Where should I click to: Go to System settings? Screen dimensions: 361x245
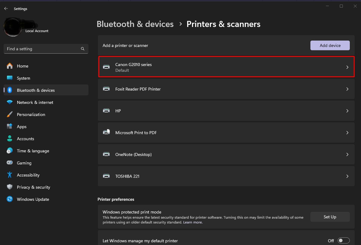coord(46,78)
